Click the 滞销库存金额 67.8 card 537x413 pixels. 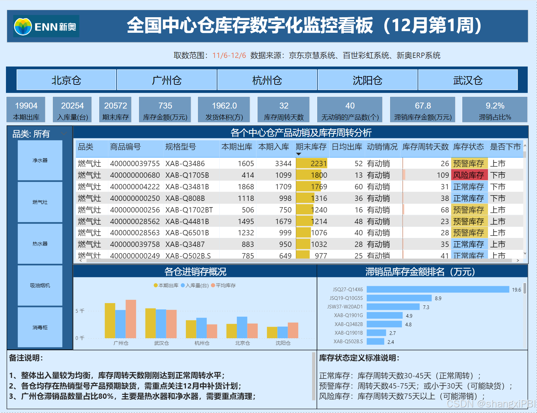[423, 110]
